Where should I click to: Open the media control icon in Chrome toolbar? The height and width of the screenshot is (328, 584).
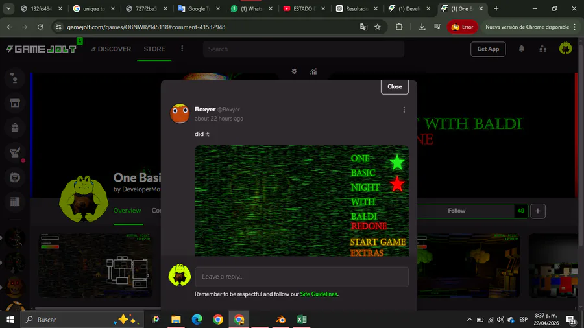tap(437, 27)
